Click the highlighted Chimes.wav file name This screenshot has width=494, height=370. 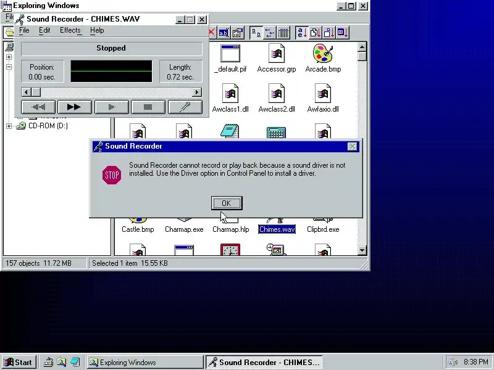click(x=277, y=229)
